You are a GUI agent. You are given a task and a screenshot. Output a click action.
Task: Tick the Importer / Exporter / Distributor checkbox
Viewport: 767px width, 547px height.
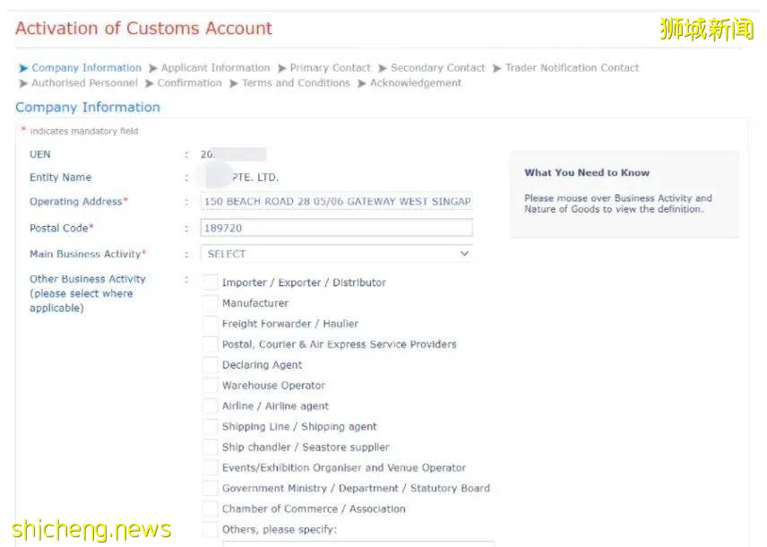point(211,282)
